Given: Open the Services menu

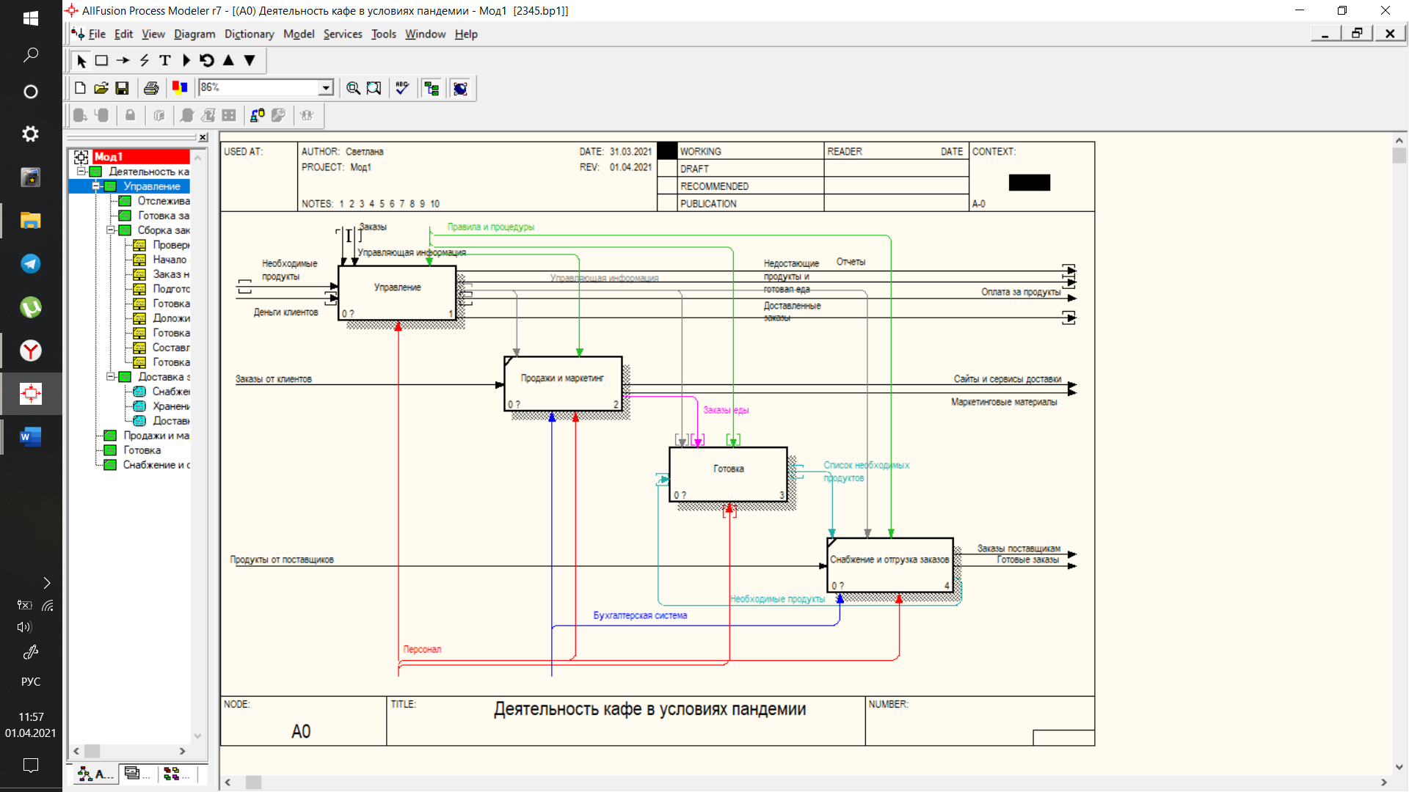Looking at the screenshot, I should [343, 34].
